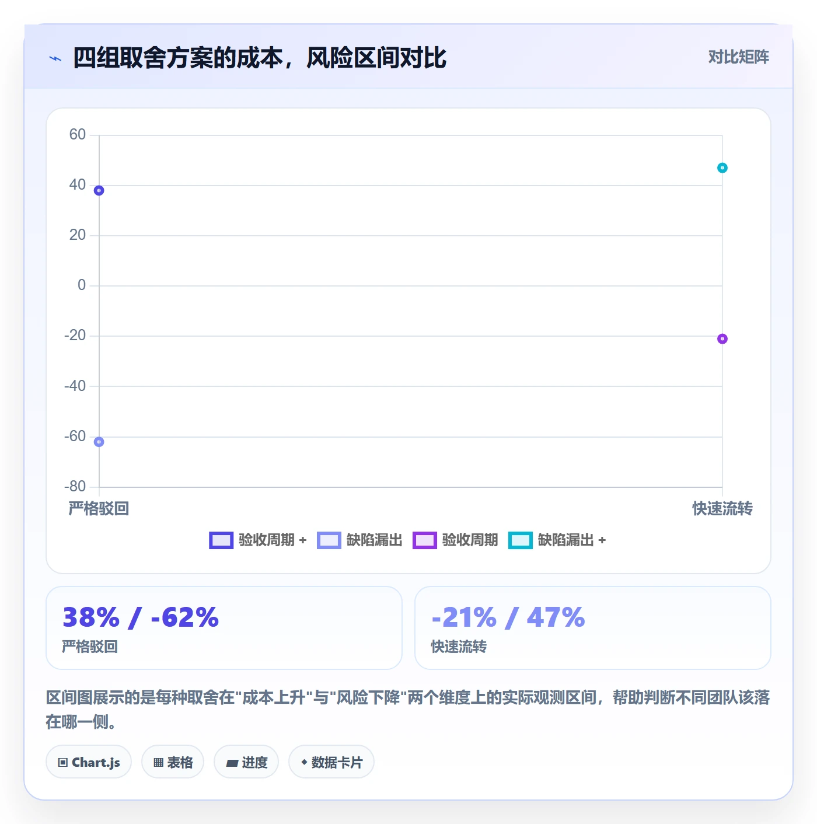Select the indigo data point near 38
The width and height of the screenshot is (817, 824).
(x=99, y=190)
